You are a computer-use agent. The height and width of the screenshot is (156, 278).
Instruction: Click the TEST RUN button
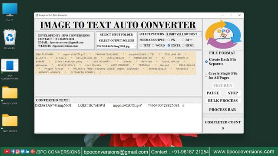(x=223, y=85)
